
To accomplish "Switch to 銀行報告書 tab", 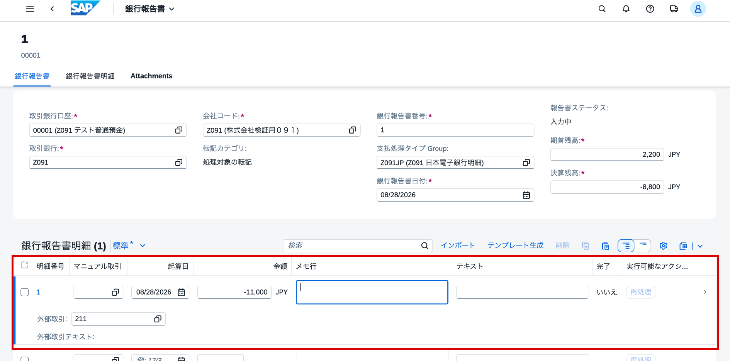I will (32, 76).
